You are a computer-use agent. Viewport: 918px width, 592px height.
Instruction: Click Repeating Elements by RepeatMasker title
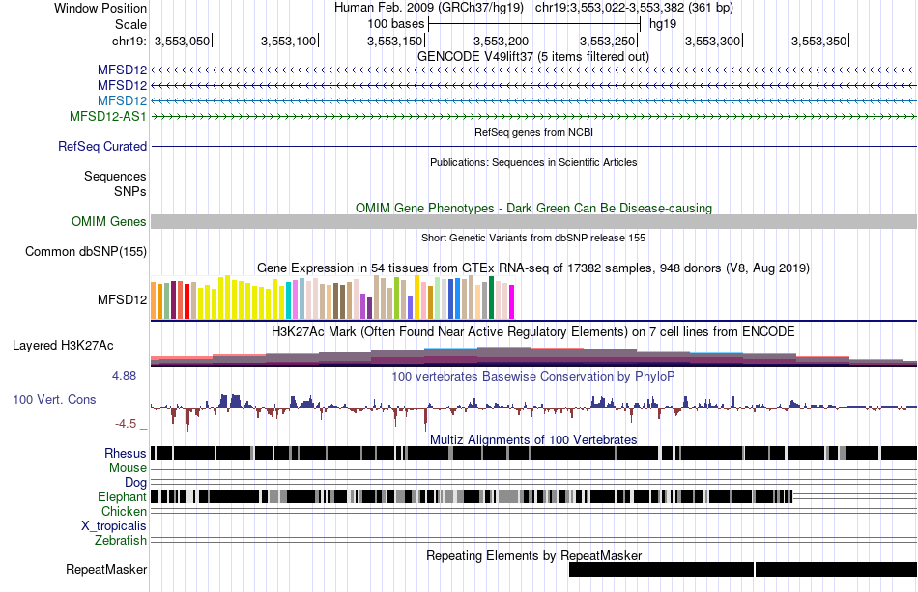(x=534, y=555)
